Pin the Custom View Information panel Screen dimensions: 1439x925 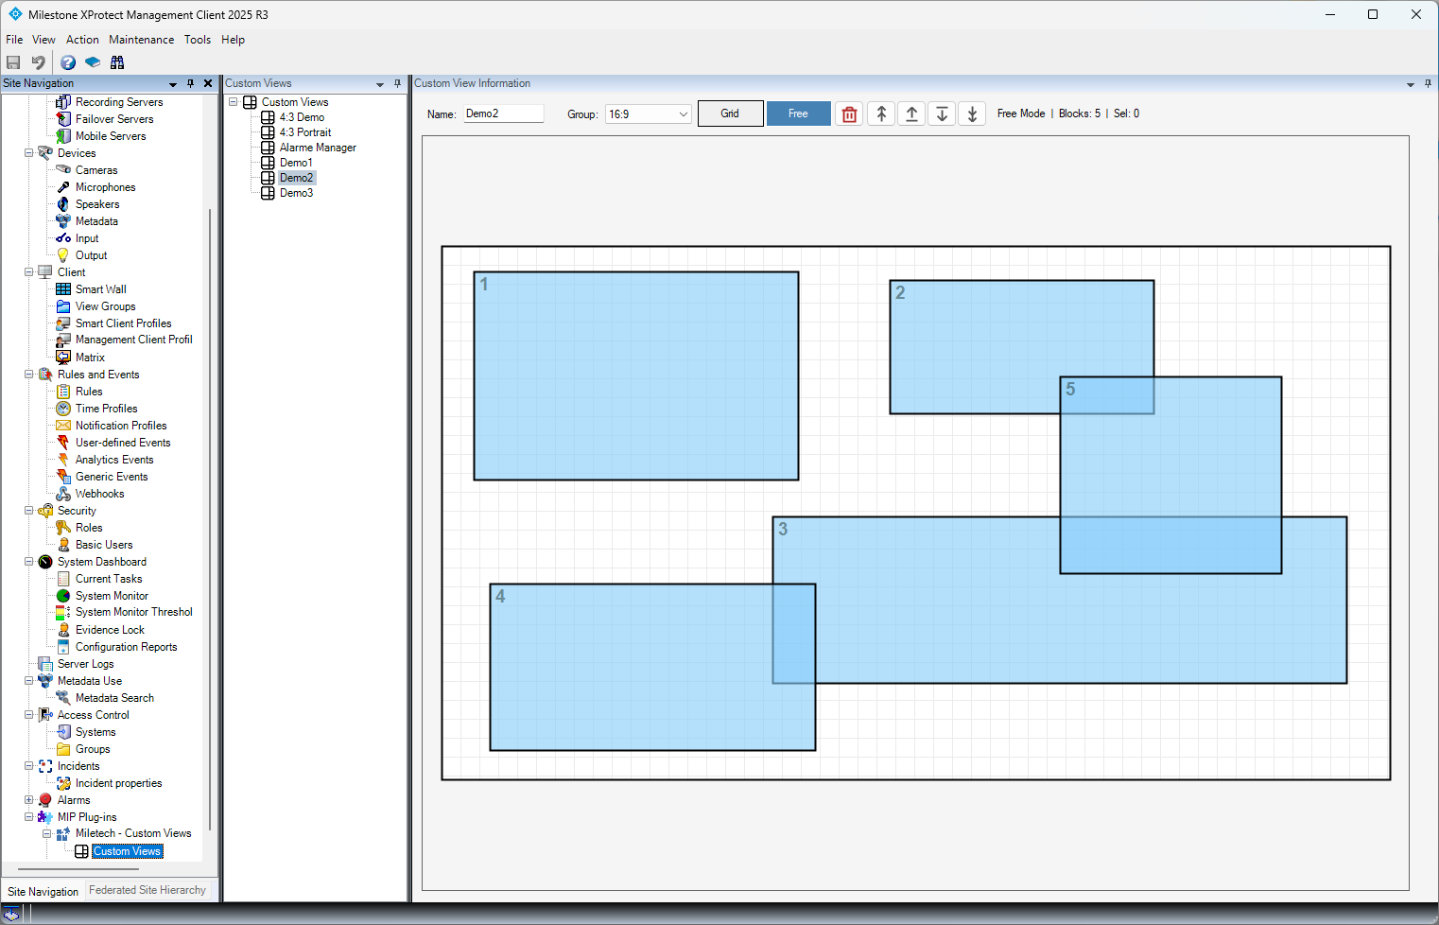pyautogui.click(x=1428, y=83)
